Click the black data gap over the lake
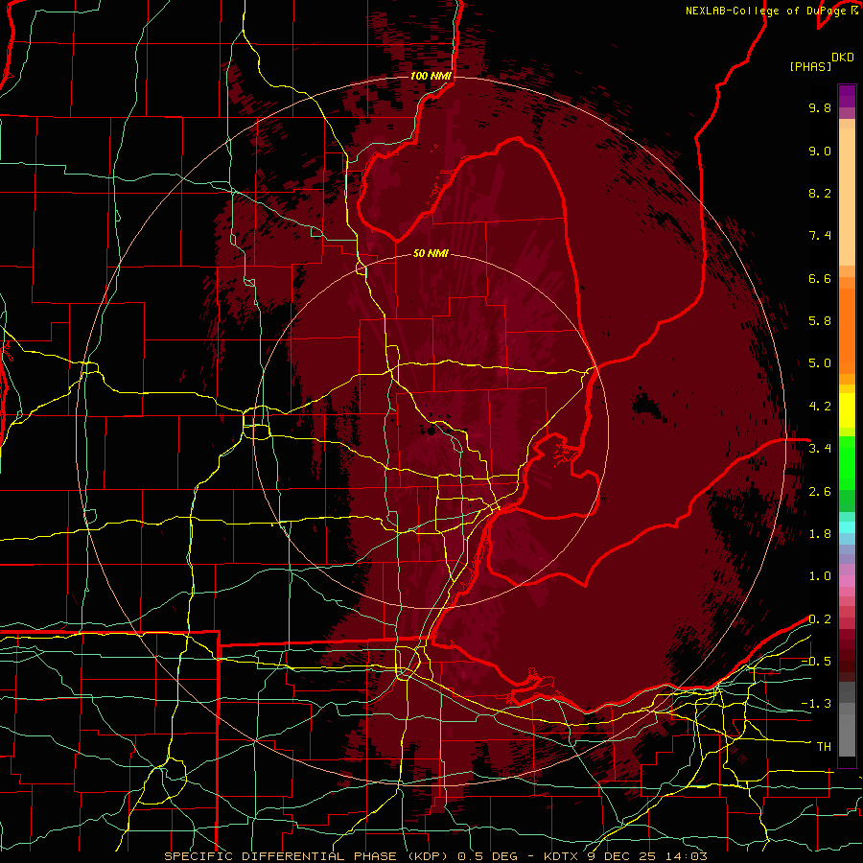Viewport: 863px width, 863px height. (646, 406)
